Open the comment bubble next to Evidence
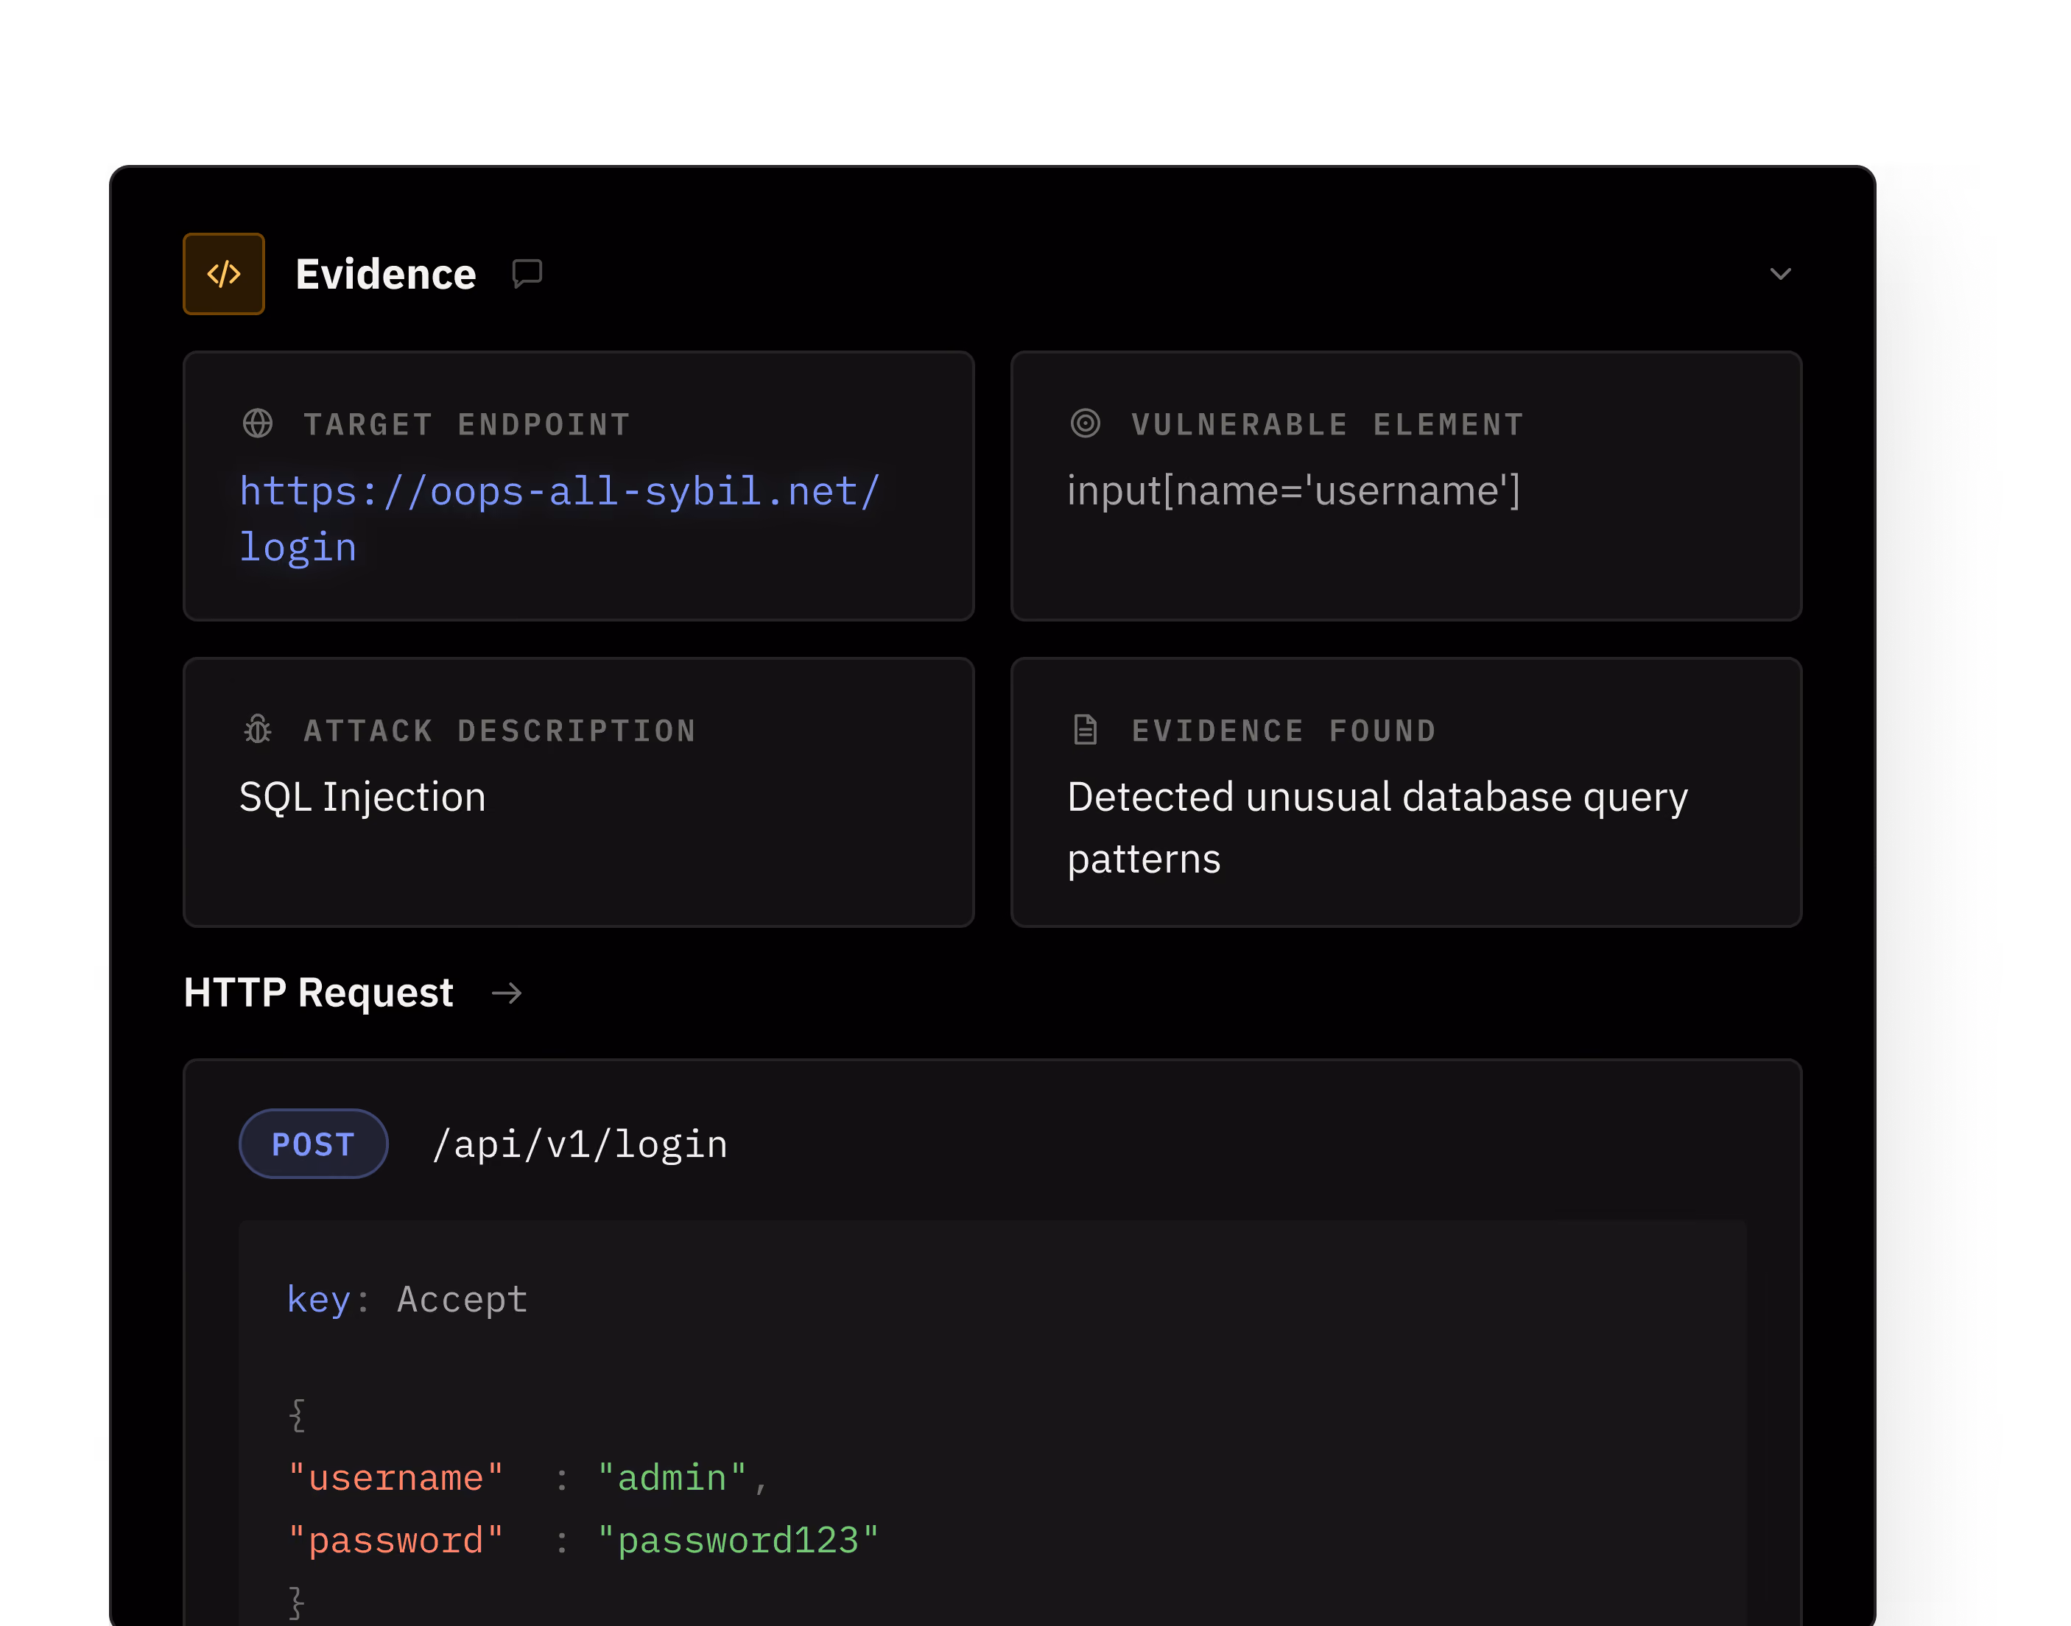This screenshot has width=2071, height=1626. [527, 274]
